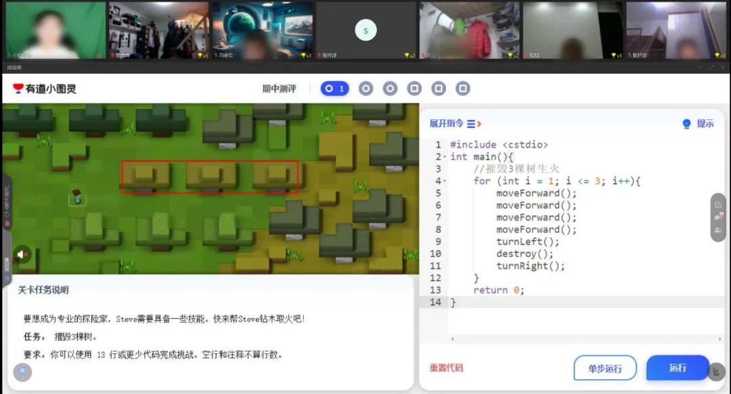The width and height of the screenshot is (731, 394).
Task: Click the participant tile with letter S avatar
Action: [x=365, y=30]
